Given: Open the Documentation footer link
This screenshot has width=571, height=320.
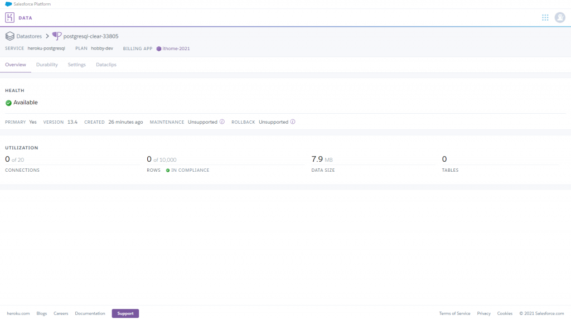Looking at the screenshot, I should [x=90, y=313].
